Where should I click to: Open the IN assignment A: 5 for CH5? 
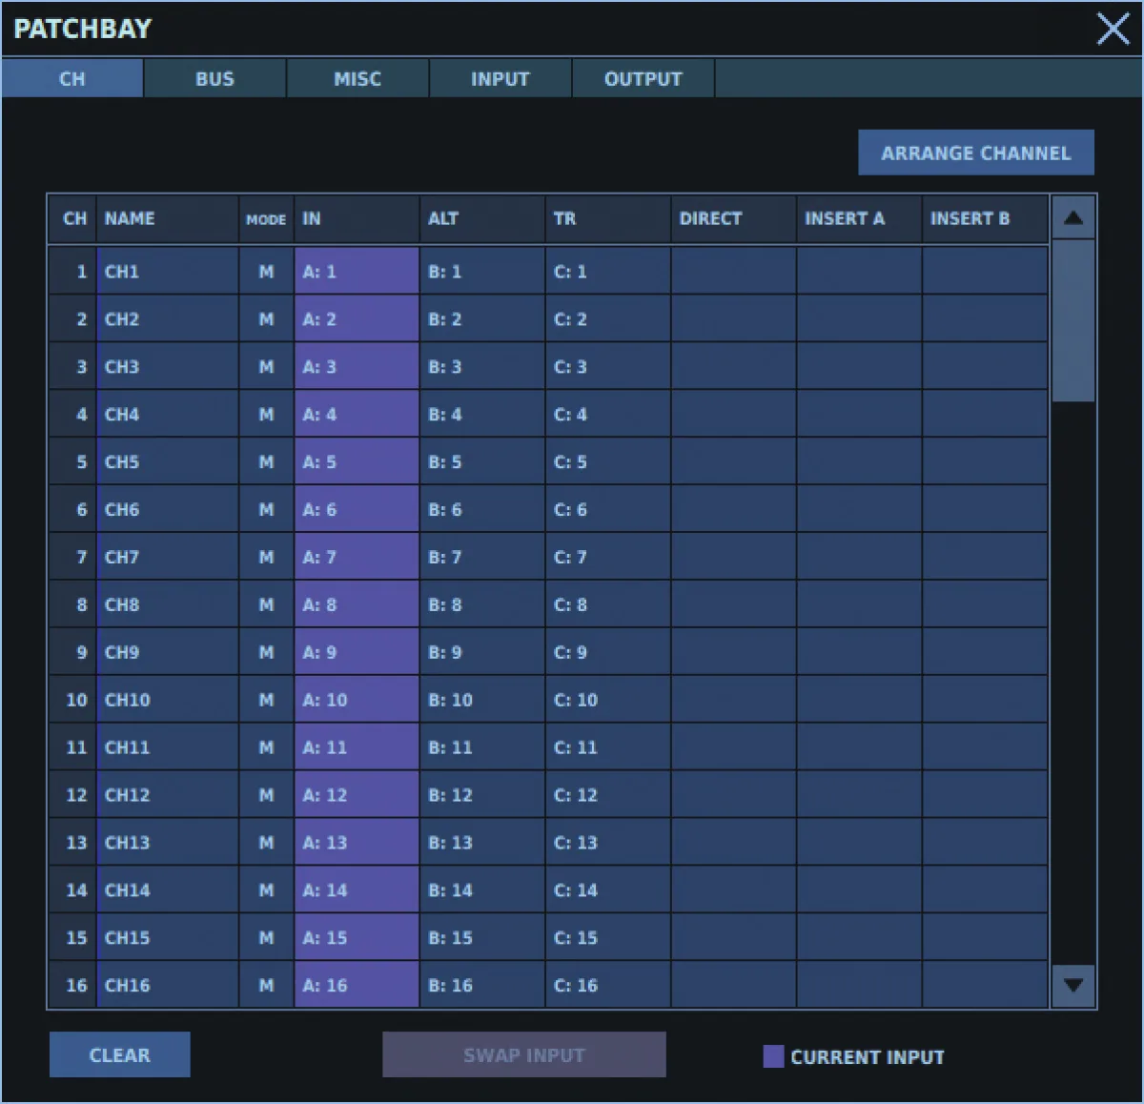coord(357,461)
